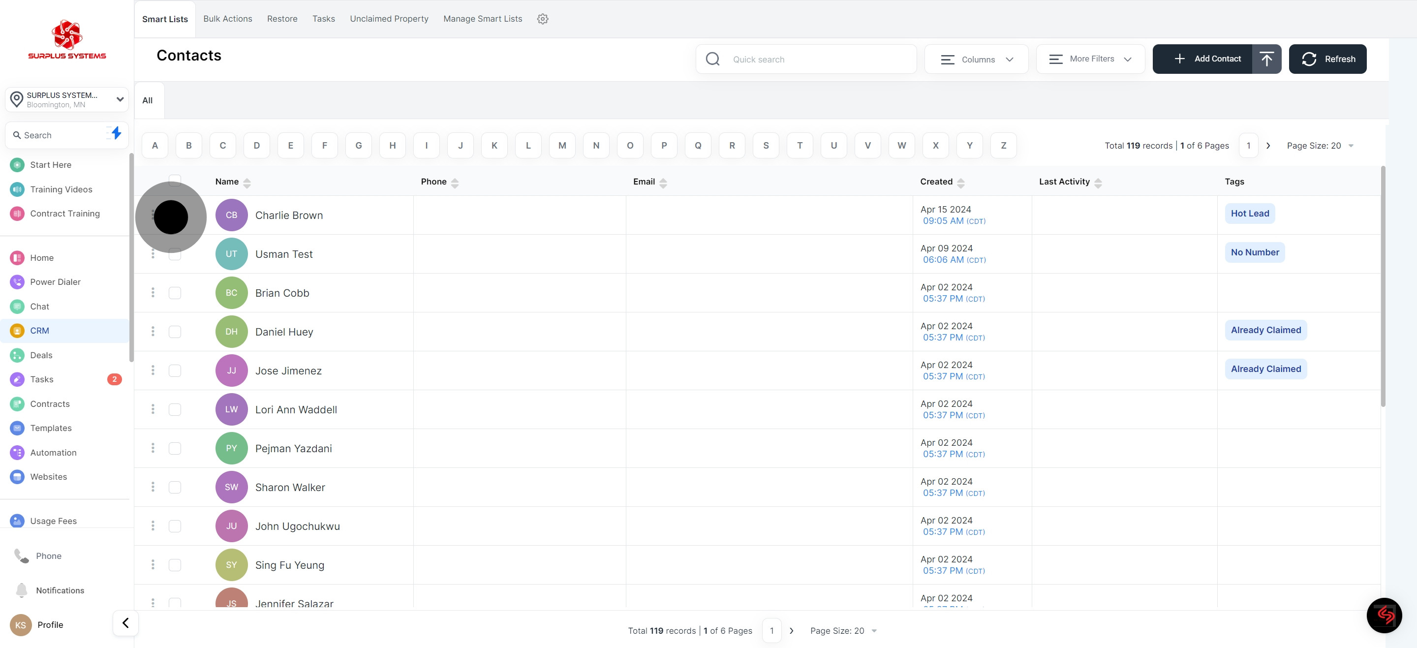Viewport: 1417px width, 648px height.
Task: Click the Notifications bell icon
Action: tap(22, 589)
